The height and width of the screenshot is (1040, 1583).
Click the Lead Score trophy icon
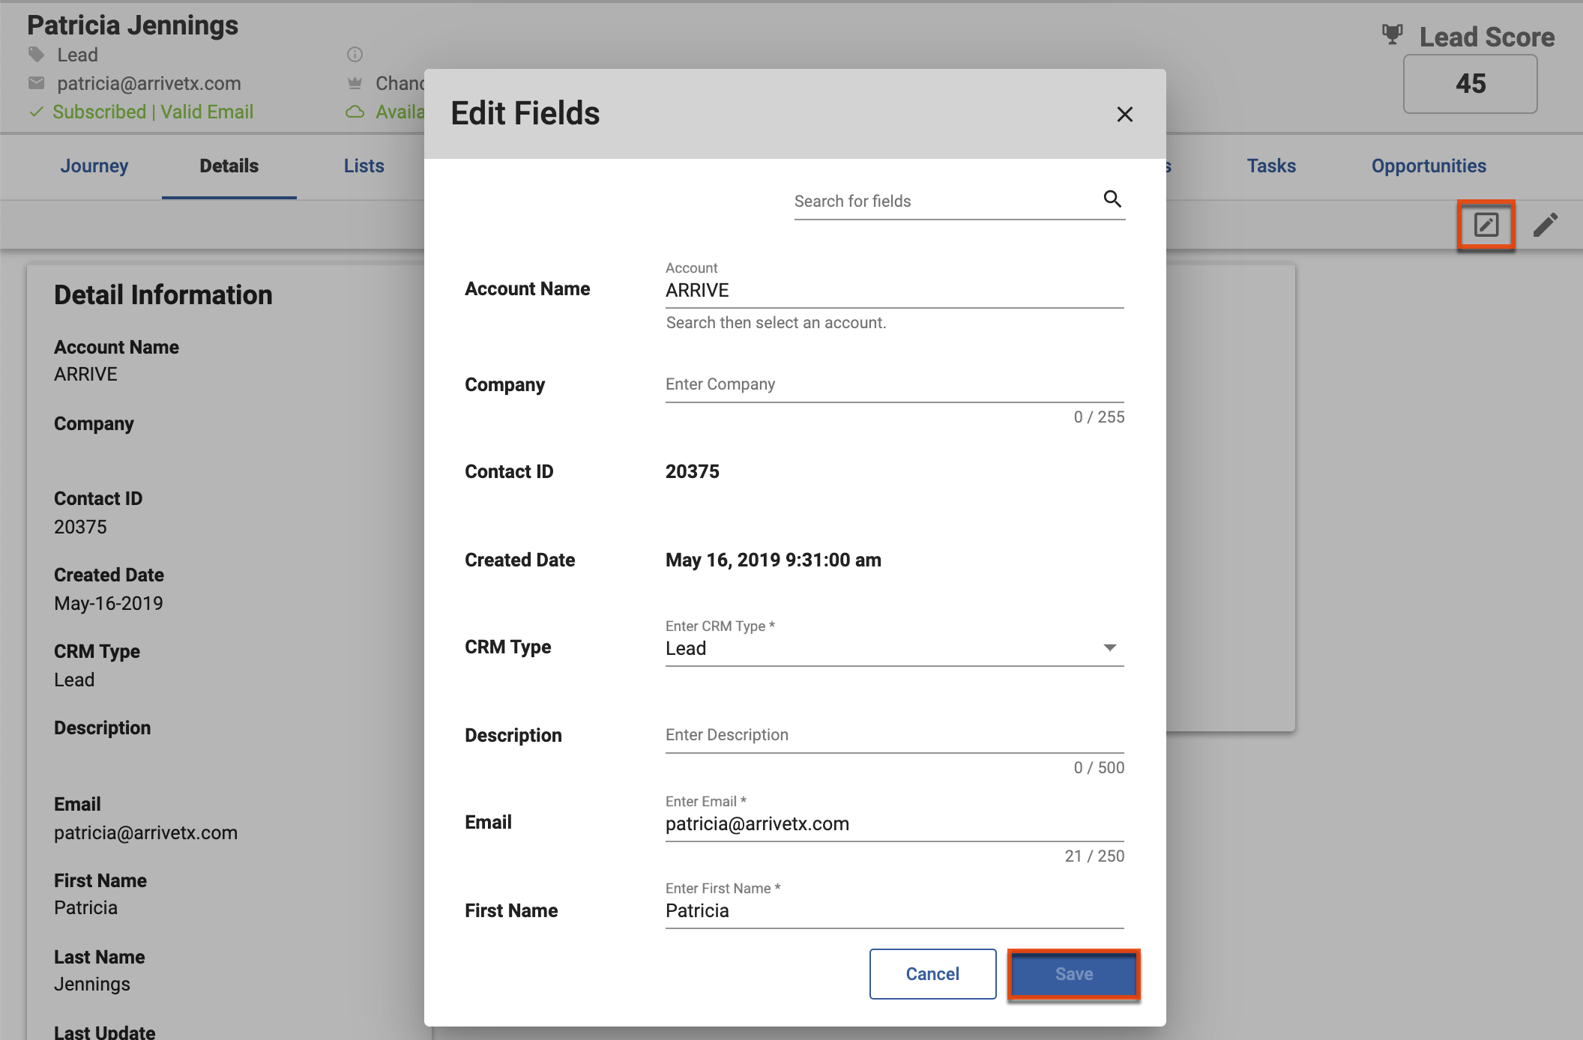(x=1392, y=34)
